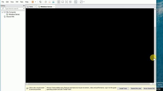Switch to Unity mode icon
This screenshot has width=163, height=91.
coord(70,2)
